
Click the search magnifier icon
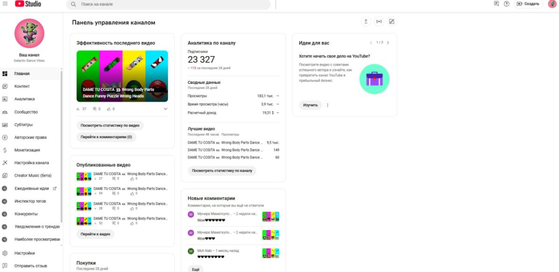point(74,4)
